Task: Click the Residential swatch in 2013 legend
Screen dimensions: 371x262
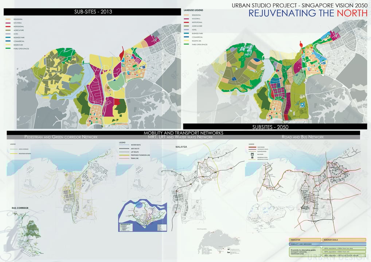Action: 8,19
